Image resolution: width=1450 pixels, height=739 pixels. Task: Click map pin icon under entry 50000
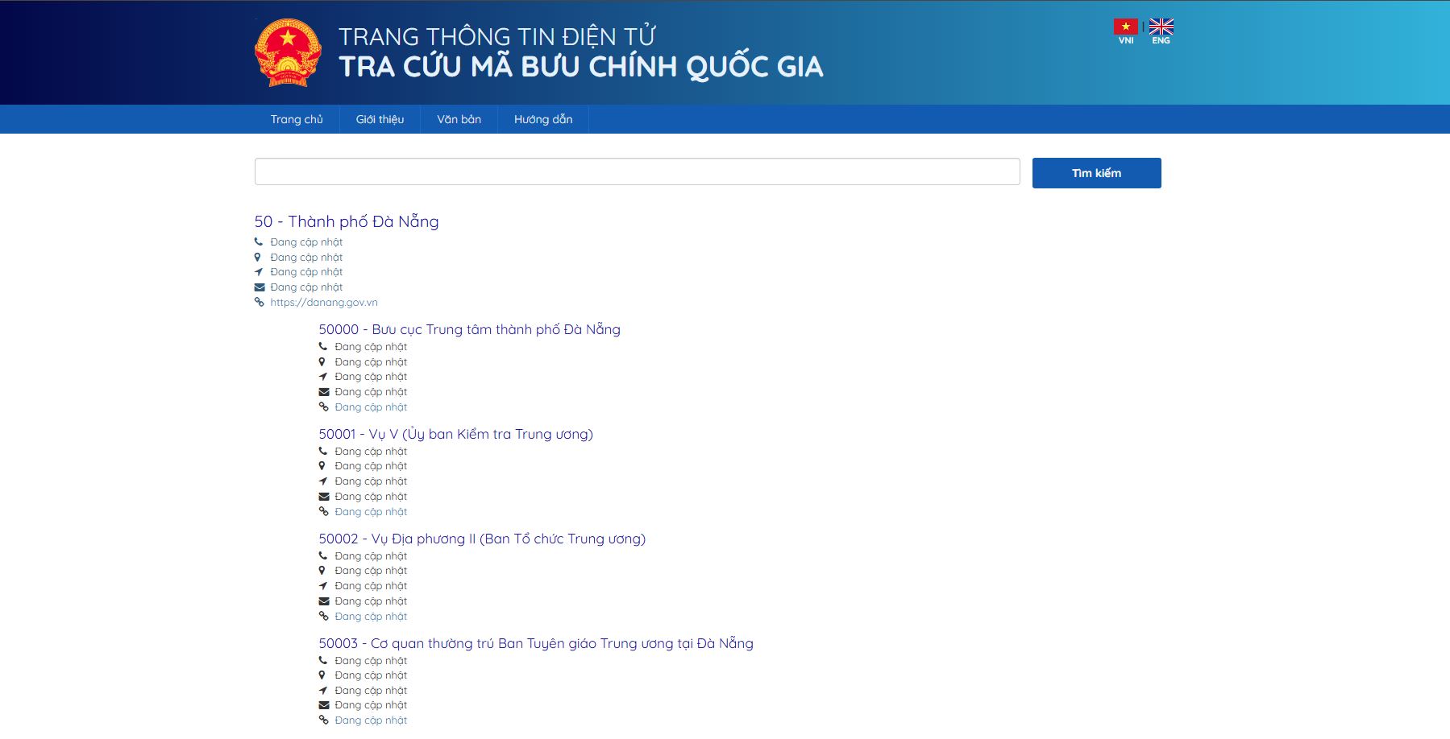pyautogui.click(x=322, y=361)
